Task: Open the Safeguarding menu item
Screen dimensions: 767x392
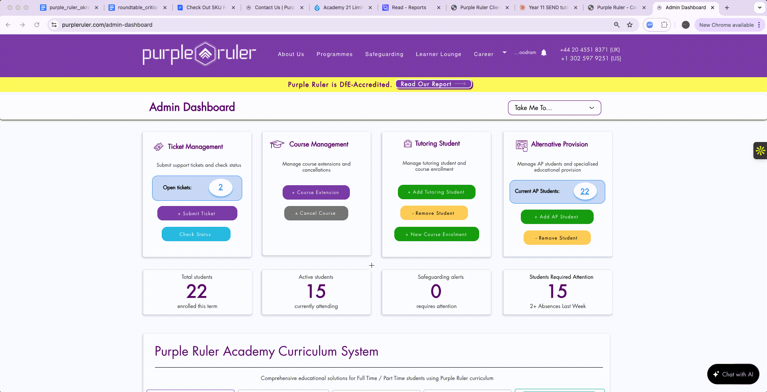Action: pyautogui.click(x=384, y=54)
